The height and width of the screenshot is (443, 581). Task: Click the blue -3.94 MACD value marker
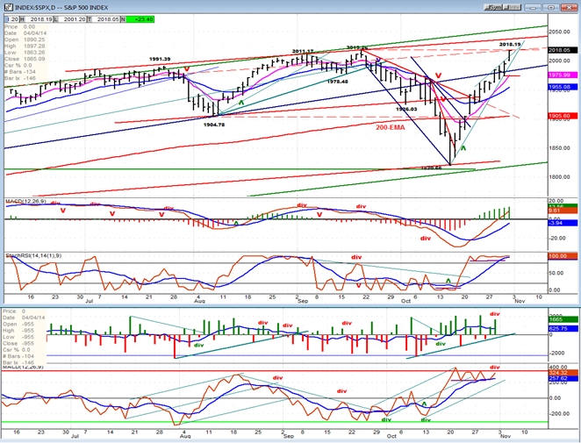[563, 223]
